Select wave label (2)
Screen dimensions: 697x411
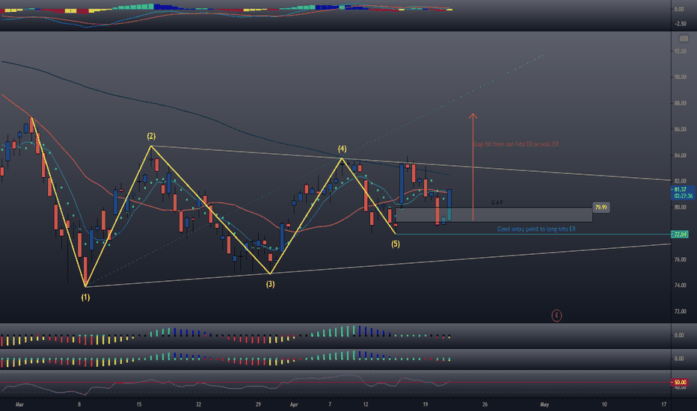(x=151, y=137)
